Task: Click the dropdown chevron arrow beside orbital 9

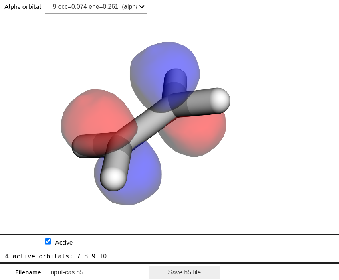Action: (x=141, y=7)
